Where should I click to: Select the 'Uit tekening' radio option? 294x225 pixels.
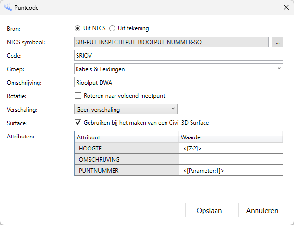click(113, 28)
